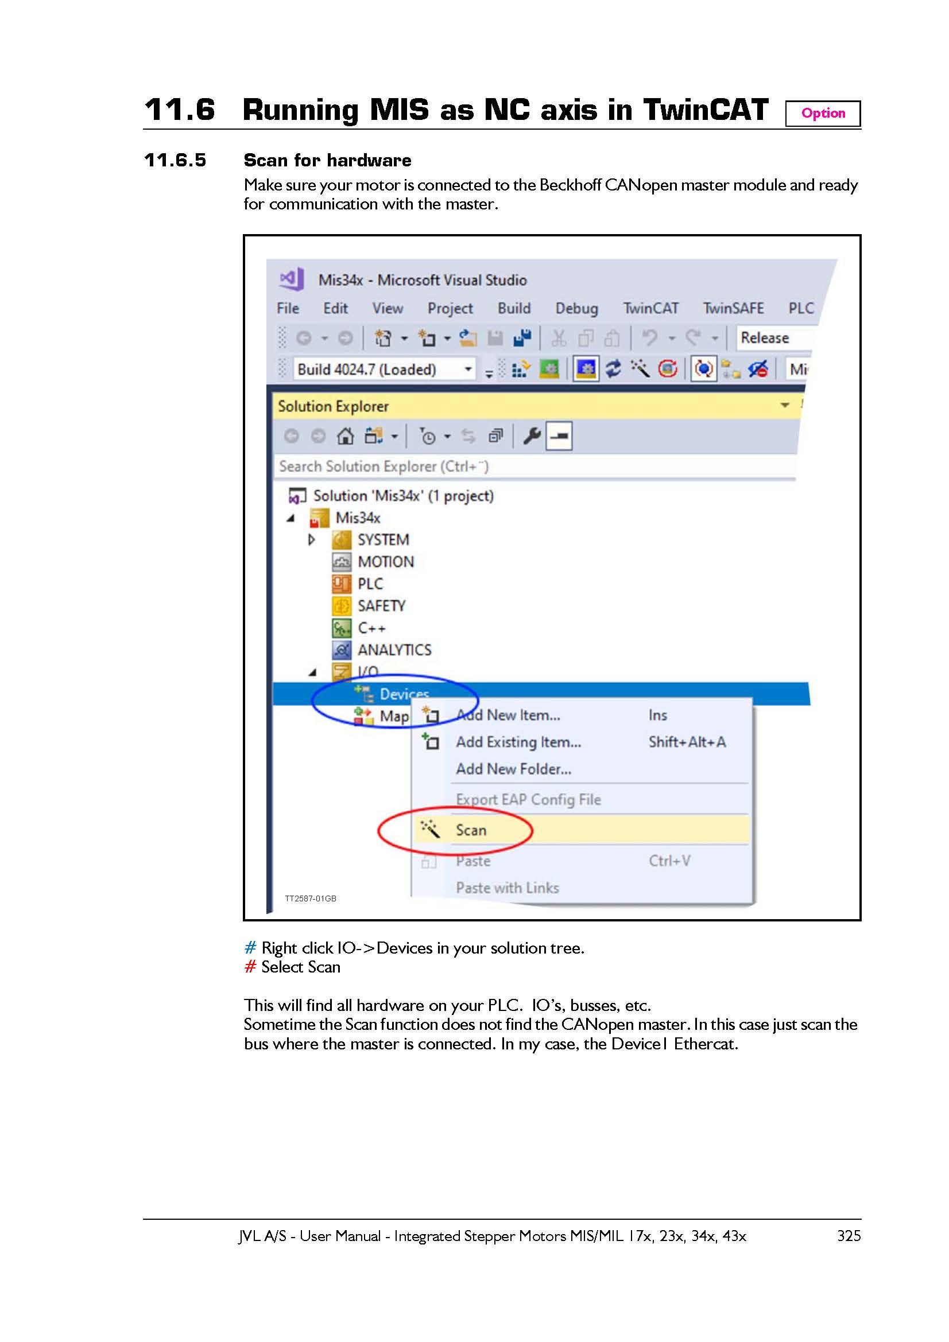This screenshot has height=1342, width=949.
Task: Open the View menu
Action: pos(388,308)
